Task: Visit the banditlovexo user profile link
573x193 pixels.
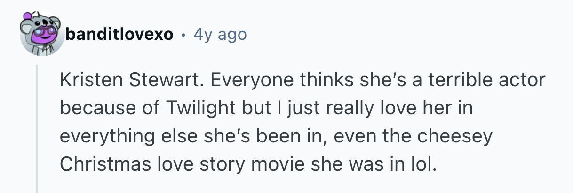Action: point(119,34)
